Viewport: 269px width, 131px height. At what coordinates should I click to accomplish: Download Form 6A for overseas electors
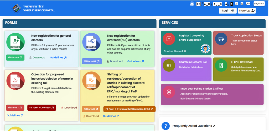tap(115, 61)
